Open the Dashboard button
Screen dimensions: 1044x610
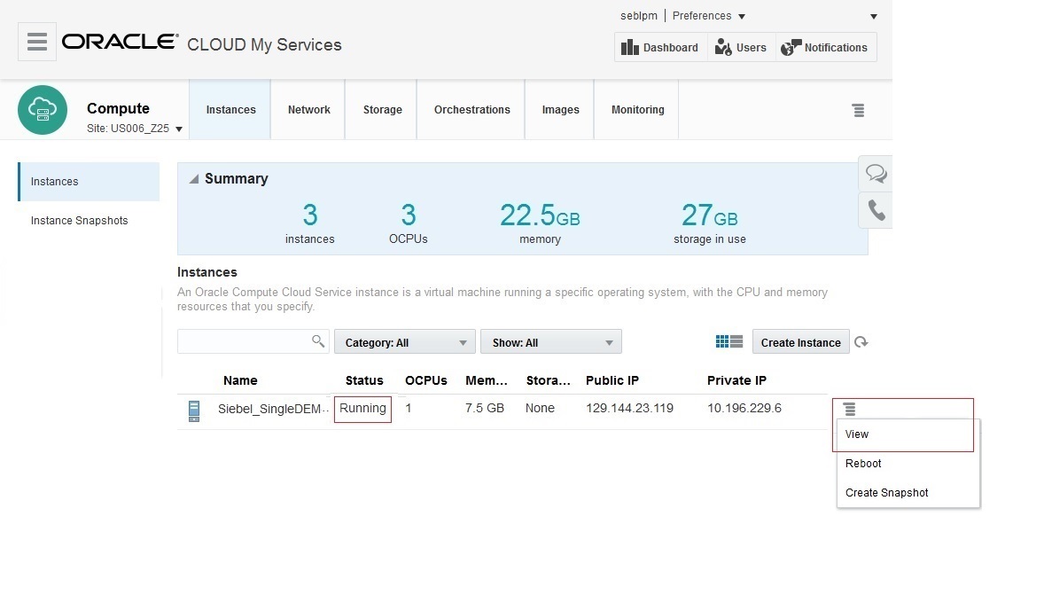tap(660, 48)
